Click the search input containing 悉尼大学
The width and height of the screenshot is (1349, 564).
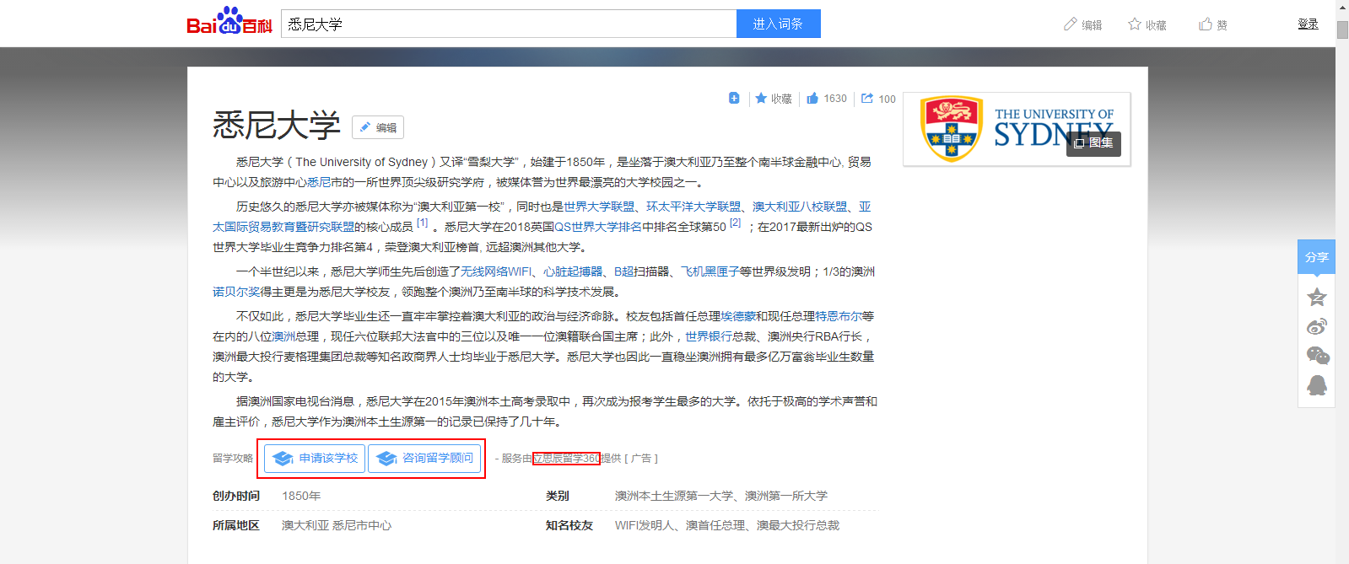[509, 24]
